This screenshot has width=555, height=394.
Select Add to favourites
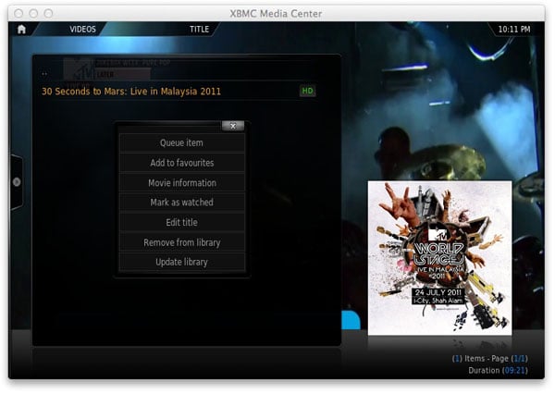(181, 163)
